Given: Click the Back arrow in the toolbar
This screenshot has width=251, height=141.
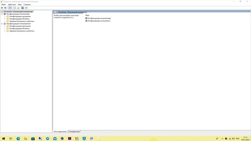Looking at the screenshot, I should coord(2,8).
